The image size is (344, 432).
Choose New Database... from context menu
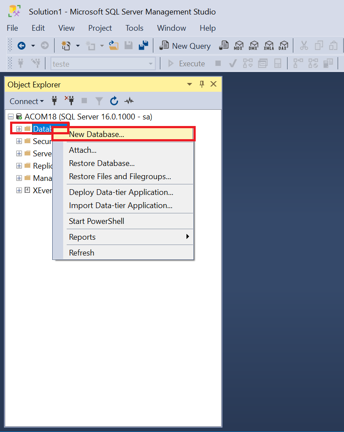tap(123, 134)
